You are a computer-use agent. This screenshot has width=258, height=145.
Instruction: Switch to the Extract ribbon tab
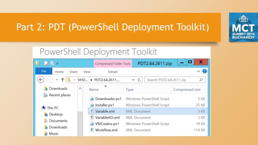(x=113, y=72)
